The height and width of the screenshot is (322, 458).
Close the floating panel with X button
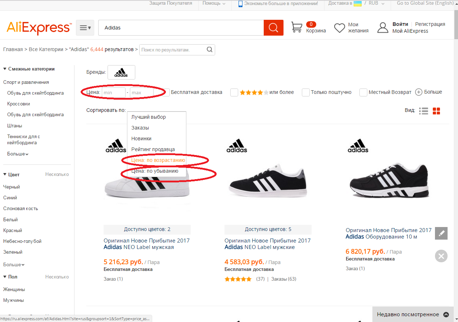[441, 256]
